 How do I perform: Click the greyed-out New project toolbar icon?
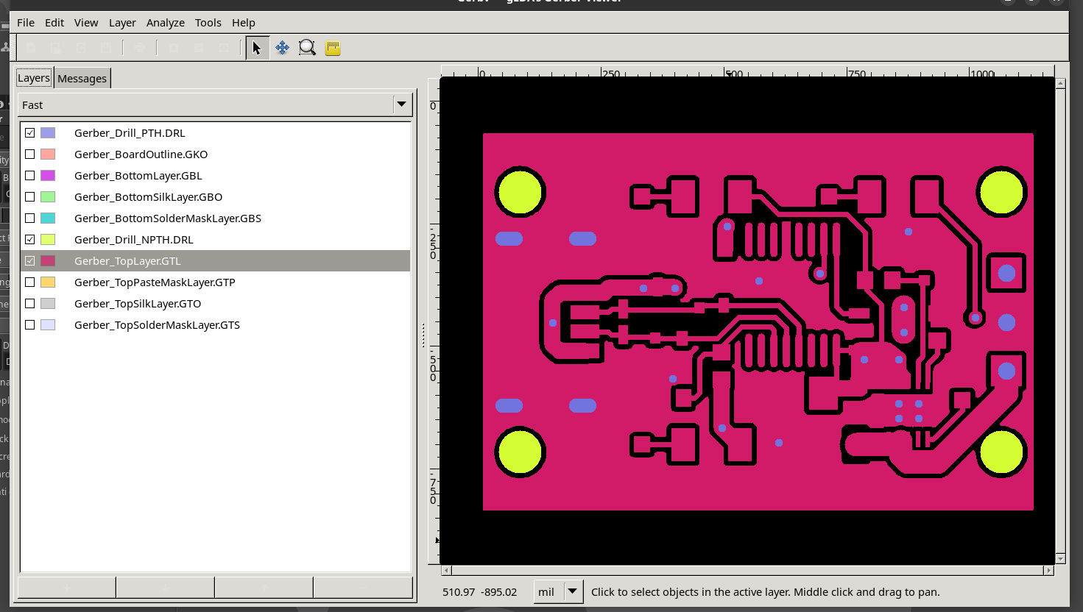click(31, 48)
